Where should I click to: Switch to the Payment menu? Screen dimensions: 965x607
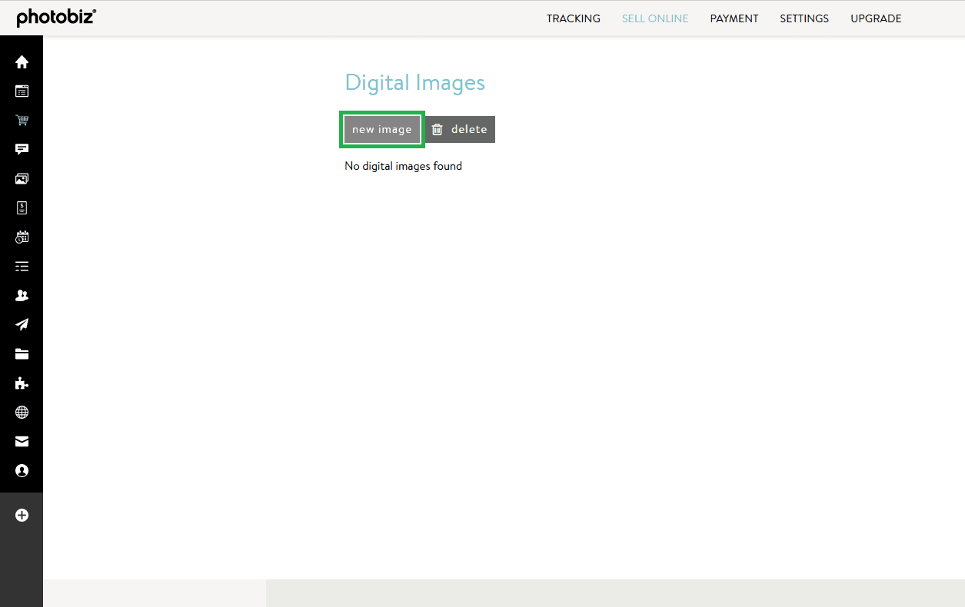734,18
